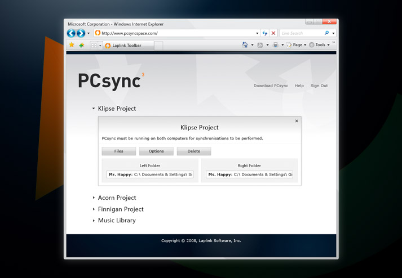The width and height of the screenshot is (402, 278).
Task: Click the Print icon in toolbar
Action: coord(275,45)
